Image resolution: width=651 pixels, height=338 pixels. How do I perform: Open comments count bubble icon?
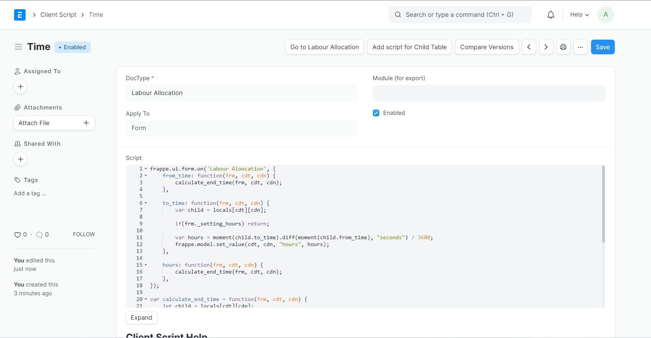39,235
